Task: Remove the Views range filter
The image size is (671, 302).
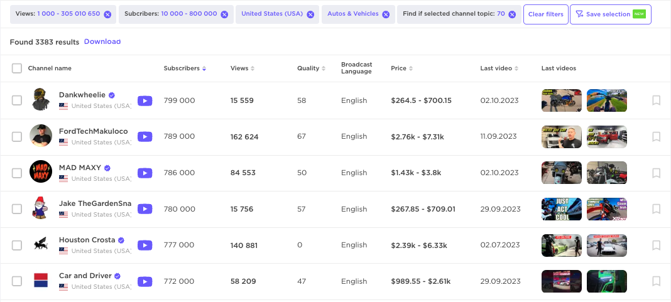Action: point(107,14)
